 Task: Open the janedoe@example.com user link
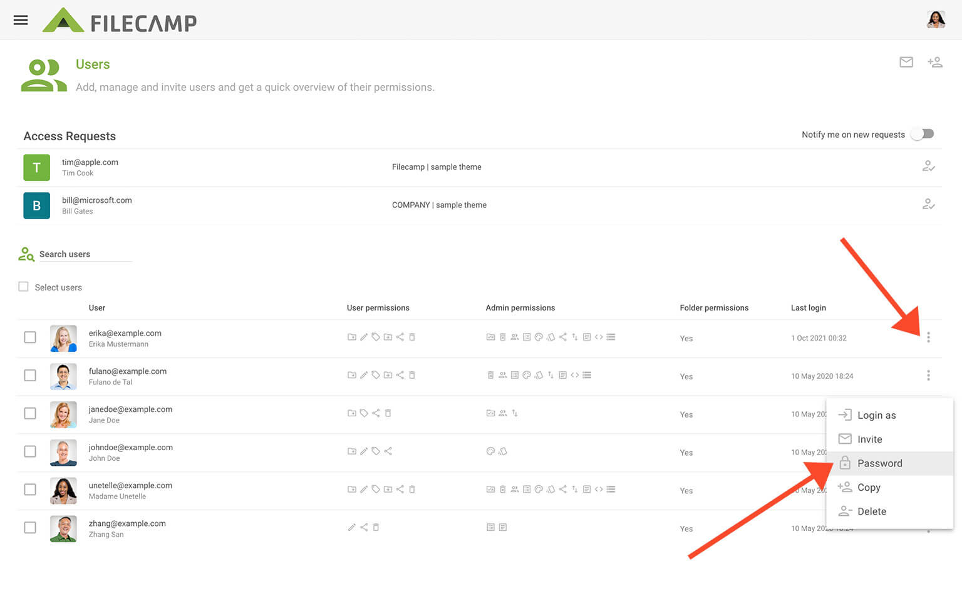[x=130, y=409]
